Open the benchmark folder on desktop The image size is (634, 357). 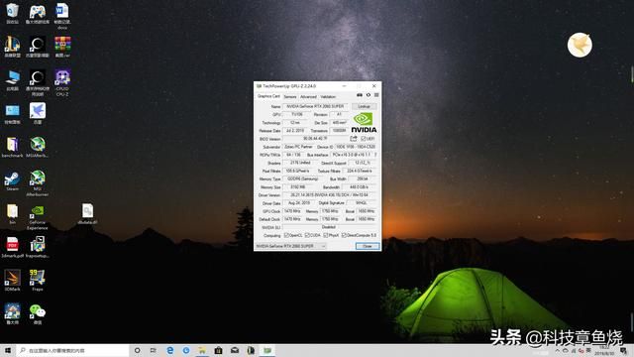tap(12, 148)
